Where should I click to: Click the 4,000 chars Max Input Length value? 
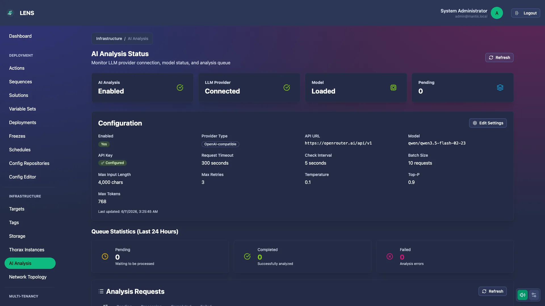click(110, 182)
